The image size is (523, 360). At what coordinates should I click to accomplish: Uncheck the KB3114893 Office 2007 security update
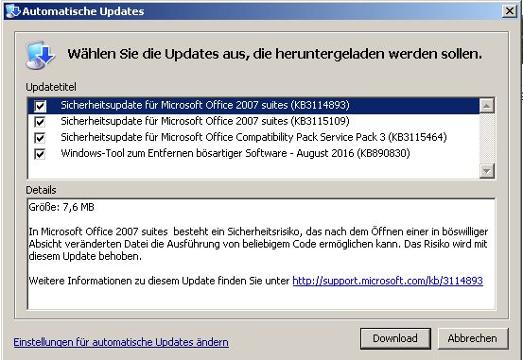tap(40, 106)
